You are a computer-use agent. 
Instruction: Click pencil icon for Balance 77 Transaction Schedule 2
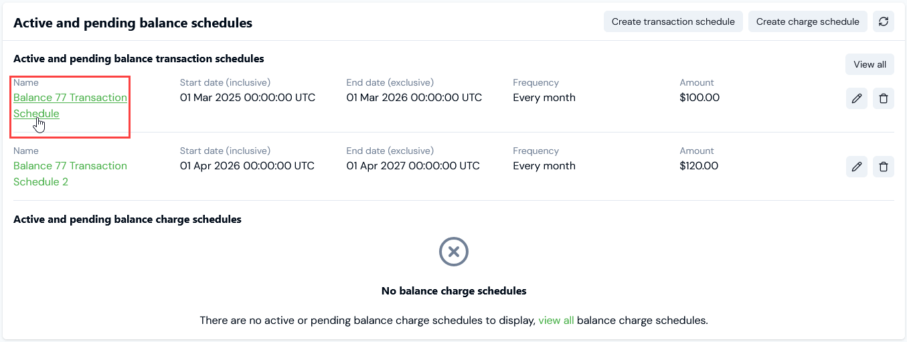[x=857, y=167]
